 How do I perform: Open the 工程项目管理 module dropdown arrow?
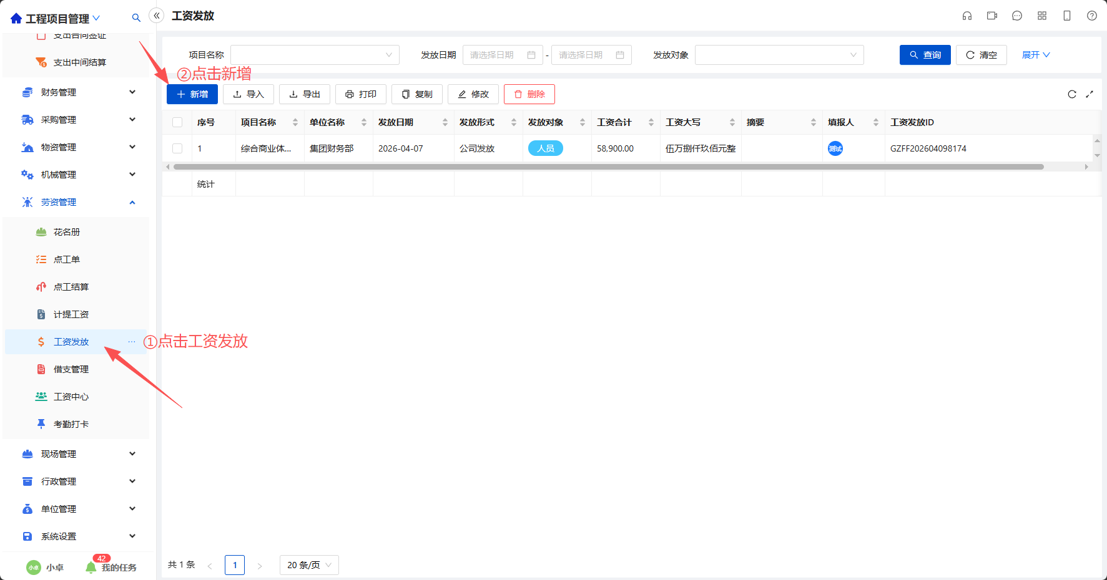pyautogui.click(x=96, y=18)
